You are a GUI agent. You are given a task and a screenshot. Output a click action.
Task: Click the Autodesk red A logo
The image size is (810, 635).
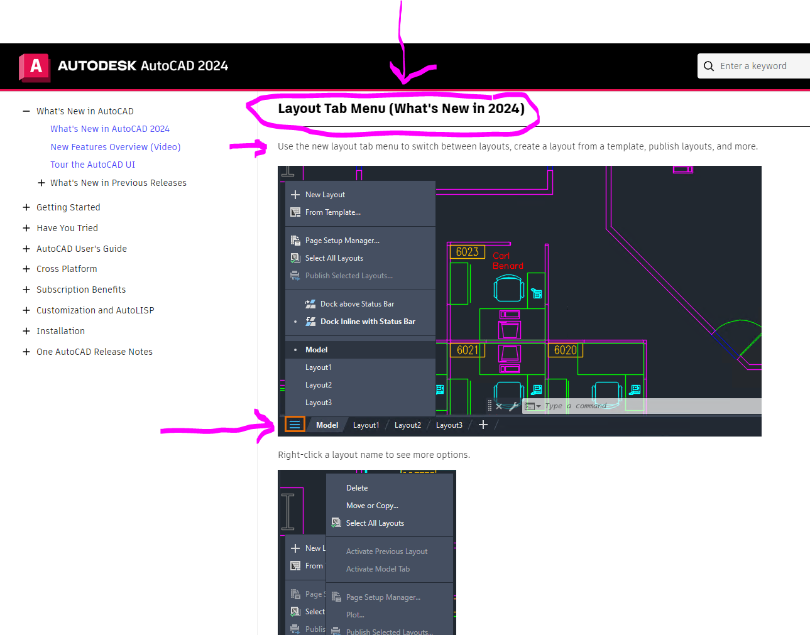click(35, 67)
